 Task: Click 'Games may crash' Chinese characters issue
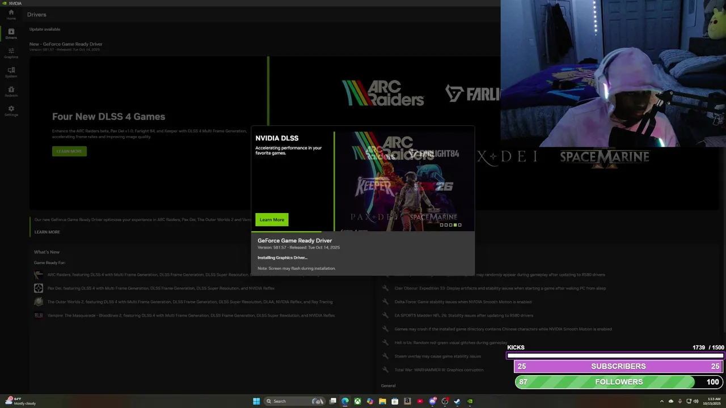[503, 329]
